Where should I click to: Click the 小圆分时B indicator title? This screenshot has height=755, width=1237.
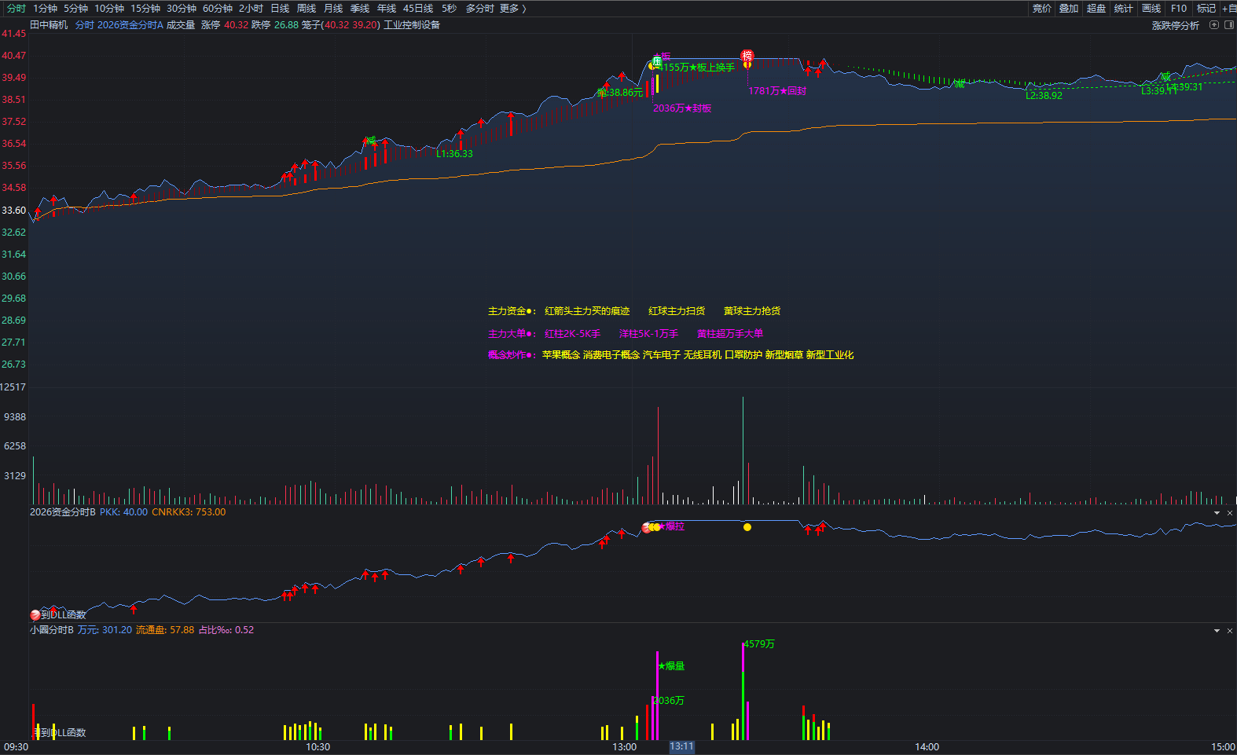(x=52, y=630)
